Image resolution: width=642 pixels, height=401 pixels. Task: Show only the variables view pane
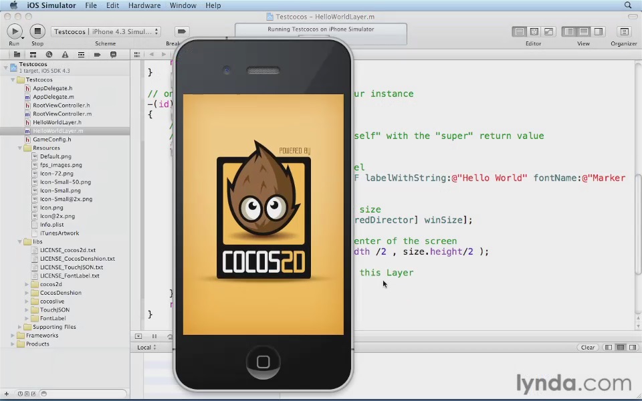click(609, 348)
